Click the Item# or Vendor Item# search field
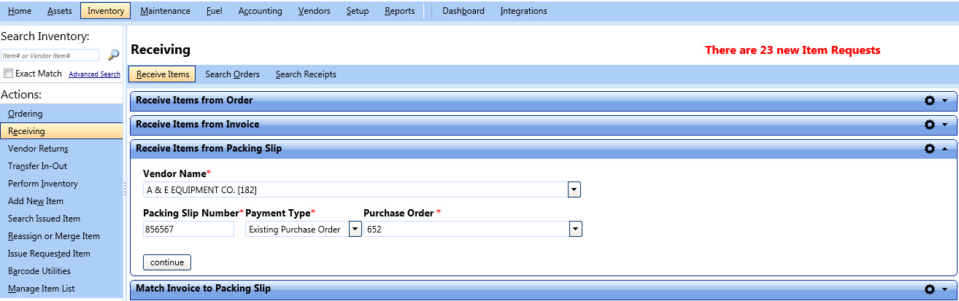Image resolution: width=959 pixels, height=301 pixels. (x=50, y=55)
